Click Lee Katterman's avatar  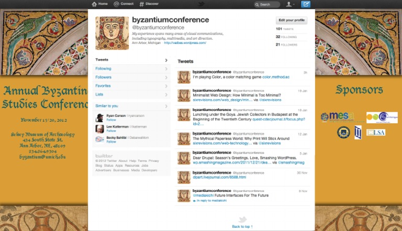coord(99,129)
